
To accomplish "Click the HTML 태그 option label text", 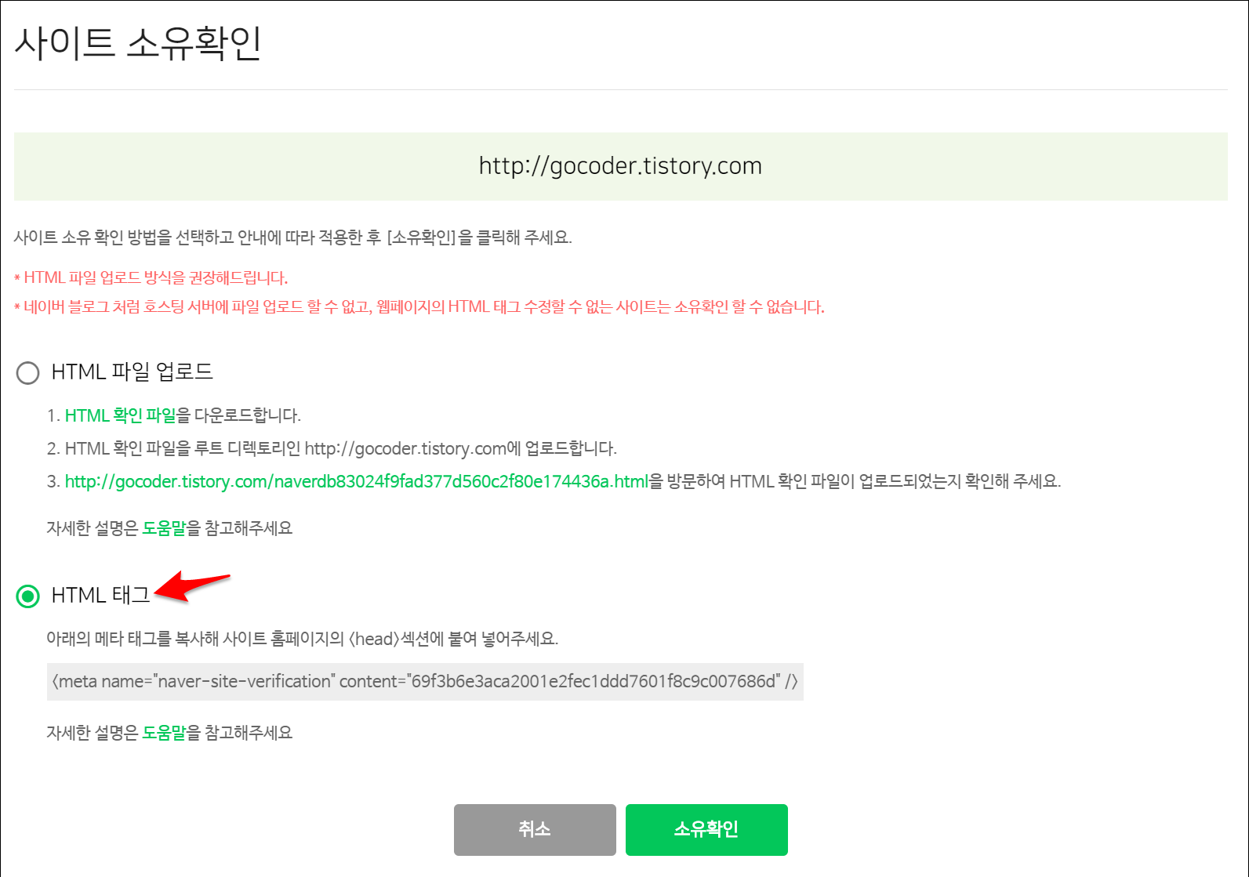I will 100,595.
